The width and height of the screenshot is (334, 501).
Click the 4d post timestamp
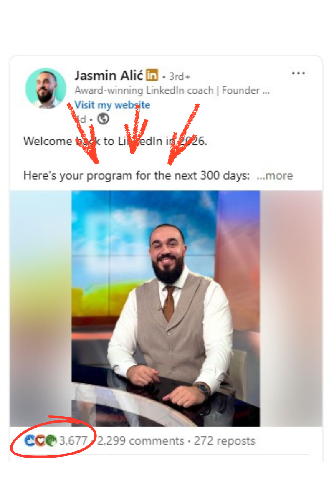(x=81, y=119)
